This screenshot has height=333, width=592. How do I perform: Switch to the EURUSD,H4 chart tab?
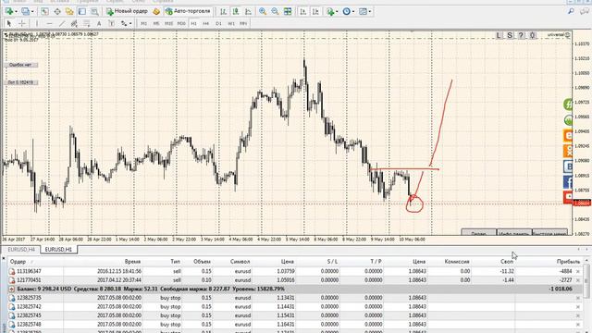click(x=21, y=250)
